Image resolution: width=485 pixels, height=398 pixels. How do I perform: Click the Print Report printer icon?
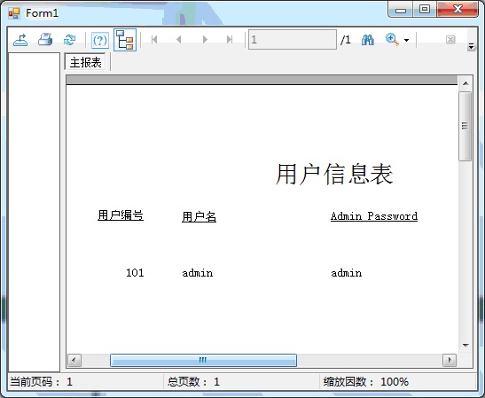click(45, 40)
